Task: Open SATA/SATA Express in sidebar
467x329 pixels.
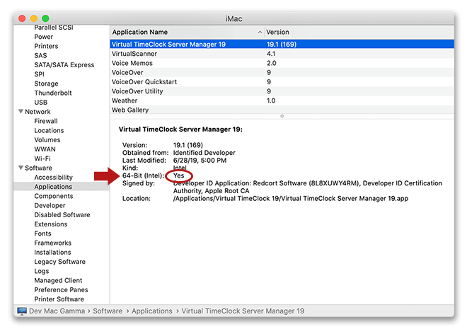Action: point(64,64)
